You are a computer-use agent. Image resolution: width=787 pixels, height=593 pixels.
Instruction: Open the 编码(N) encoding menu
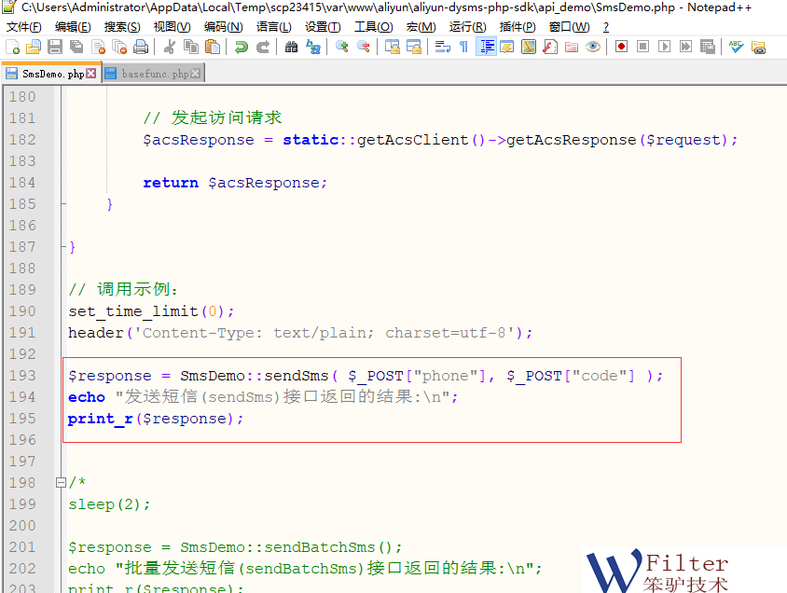coord(223,27)
